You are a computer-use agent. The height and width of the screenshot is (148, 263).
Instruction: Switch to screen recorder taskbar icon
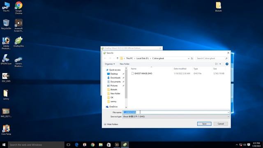117,145
